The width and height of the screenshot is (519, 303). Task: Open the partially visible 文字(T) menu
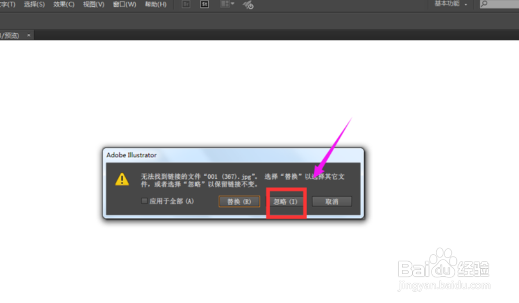pos(8,4)
